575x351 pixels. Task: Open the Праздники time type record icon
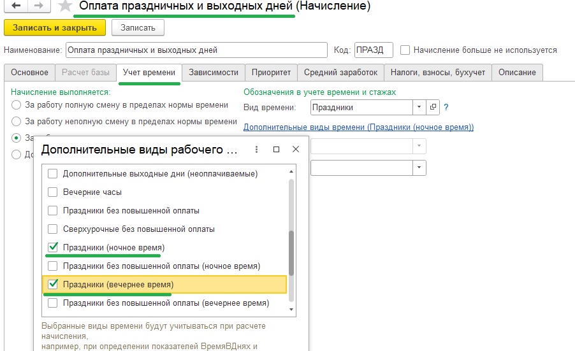(x=433, y=107)
